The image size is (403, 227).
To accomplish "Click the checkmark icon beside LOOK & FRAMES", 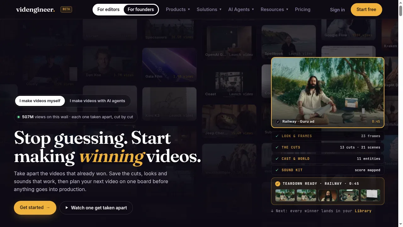I will (x=277, y=136).
